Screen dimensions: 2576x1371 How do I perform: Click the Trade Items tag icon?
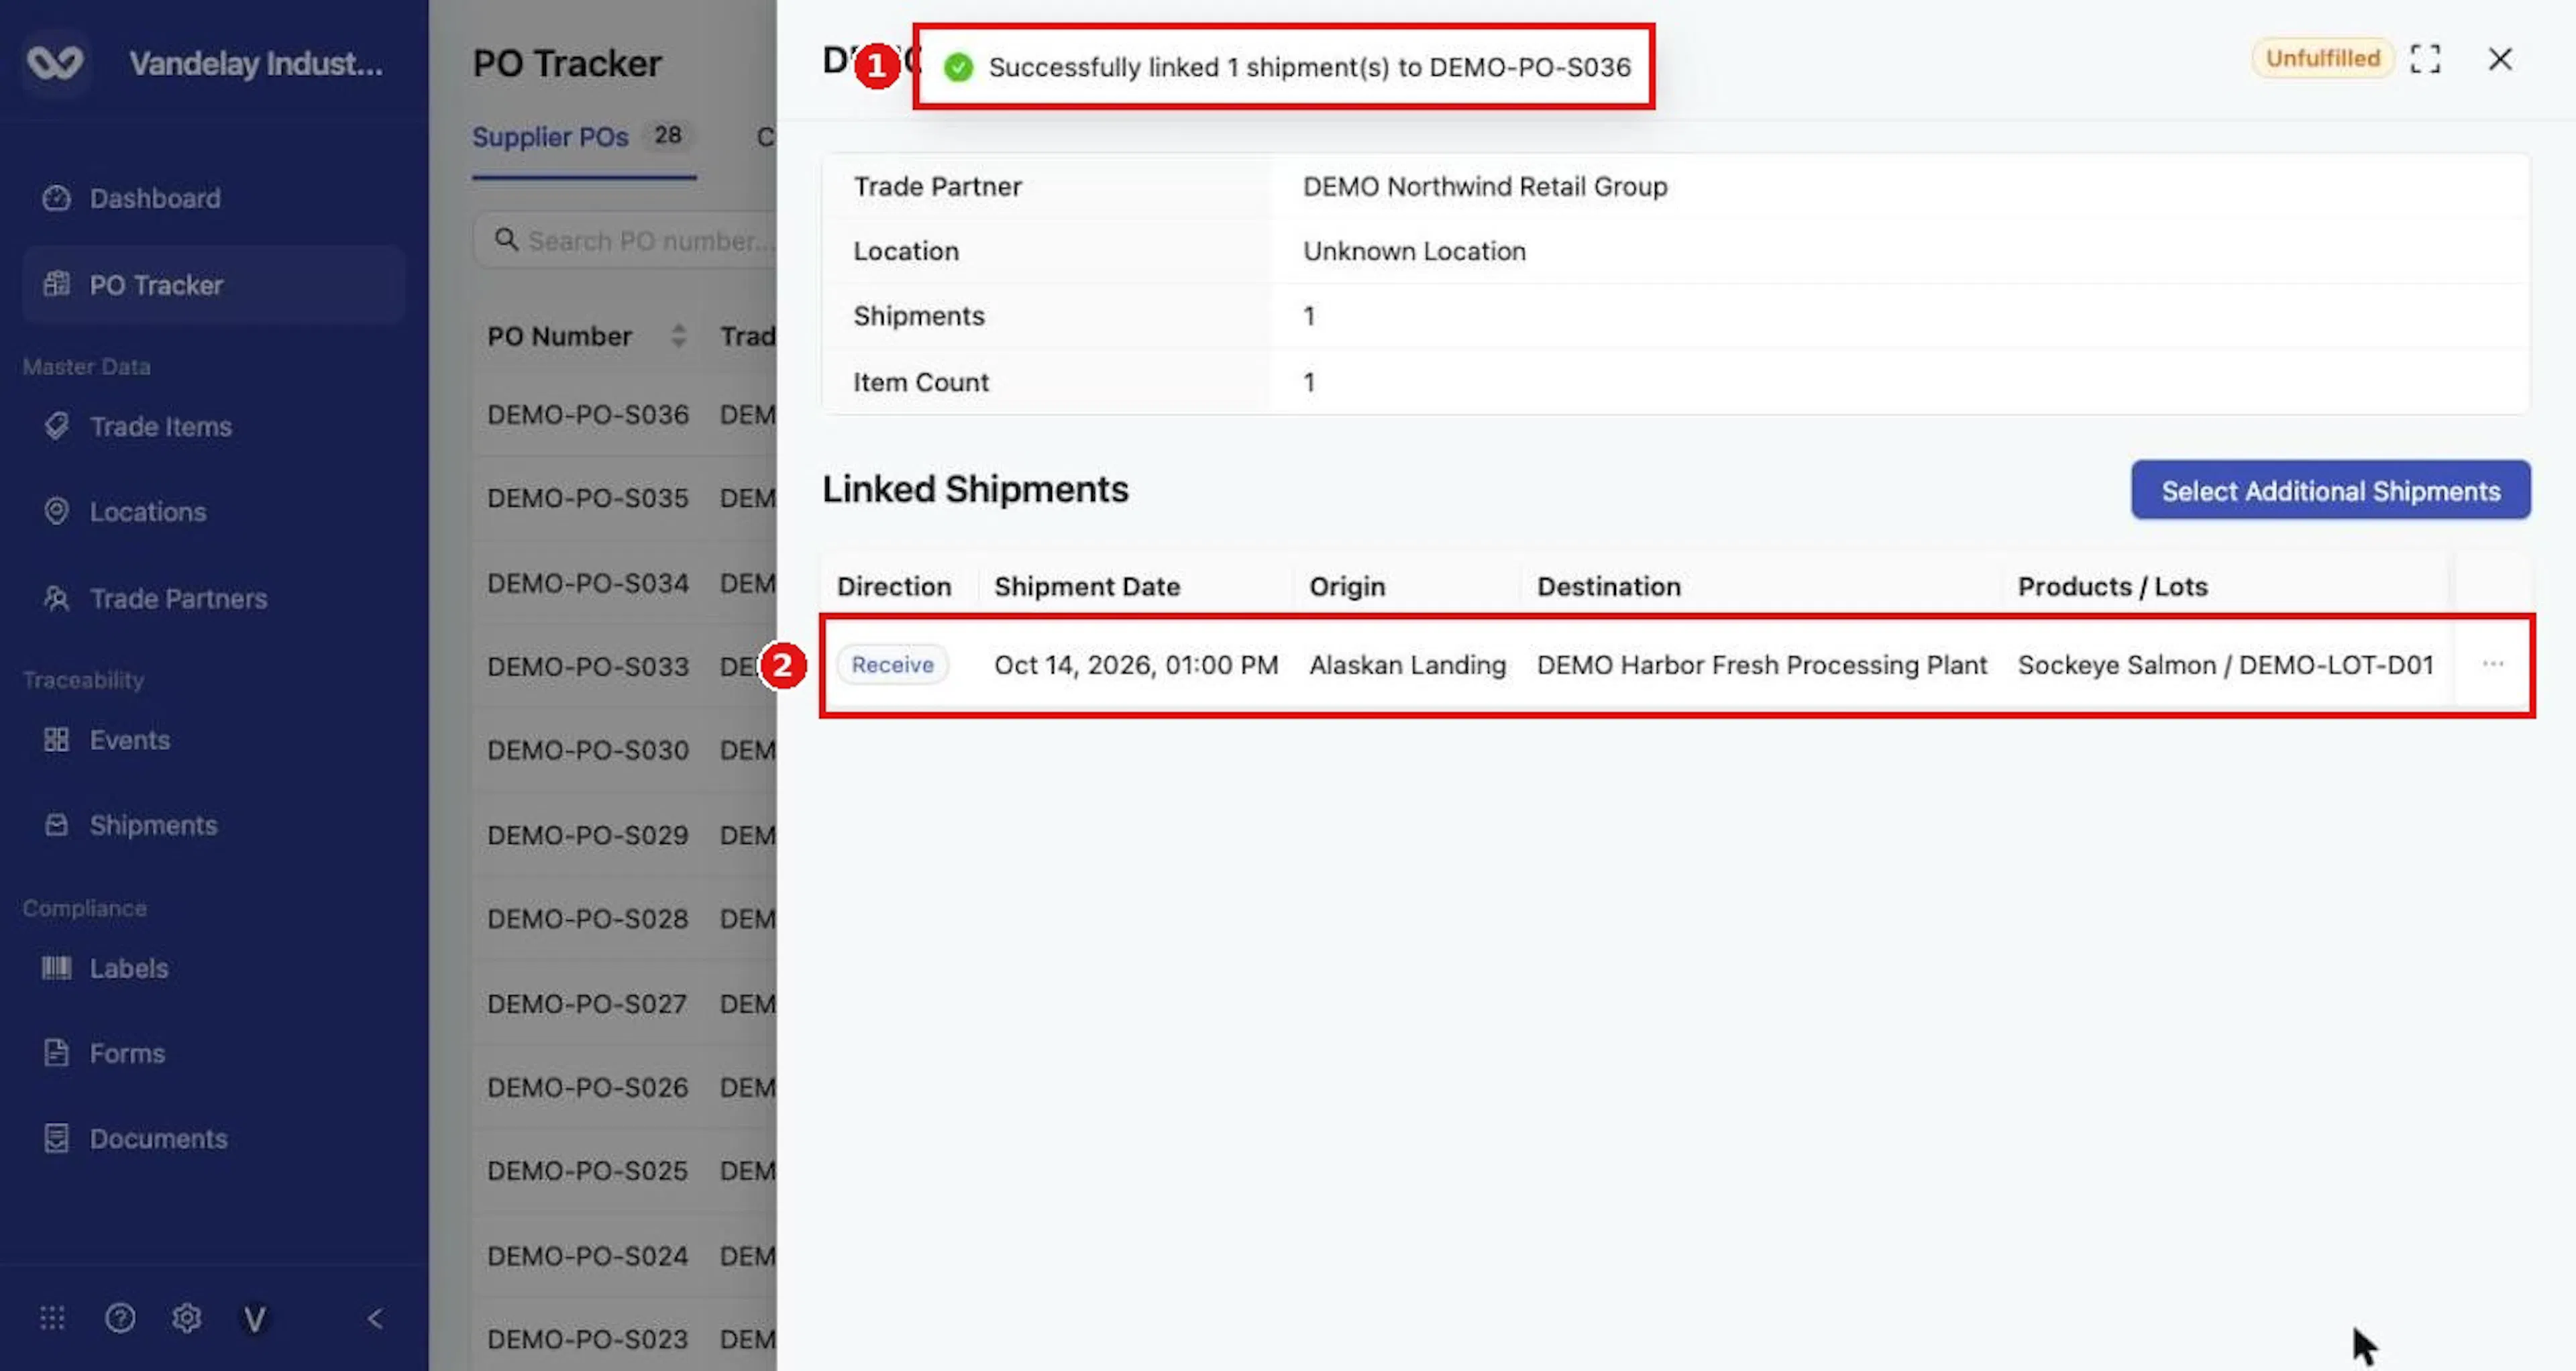[x=57, y=426]
